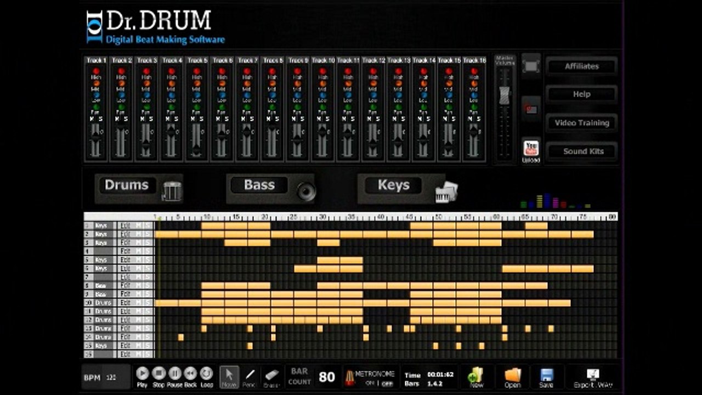Edit sequencer row 12 Drums

(126, 320)
